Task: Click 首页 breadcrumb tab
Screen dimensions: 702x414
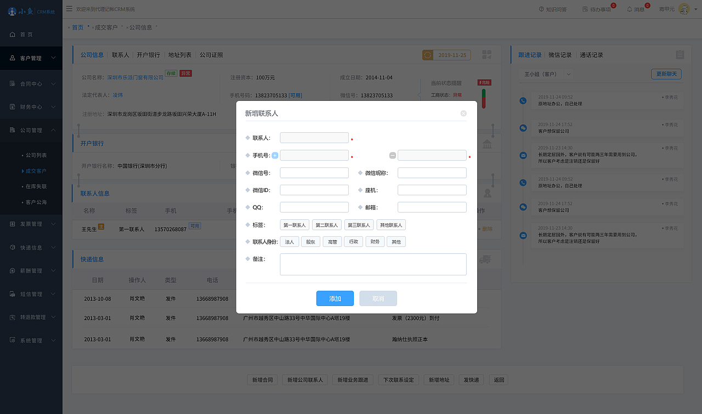Action: (78, 27)
